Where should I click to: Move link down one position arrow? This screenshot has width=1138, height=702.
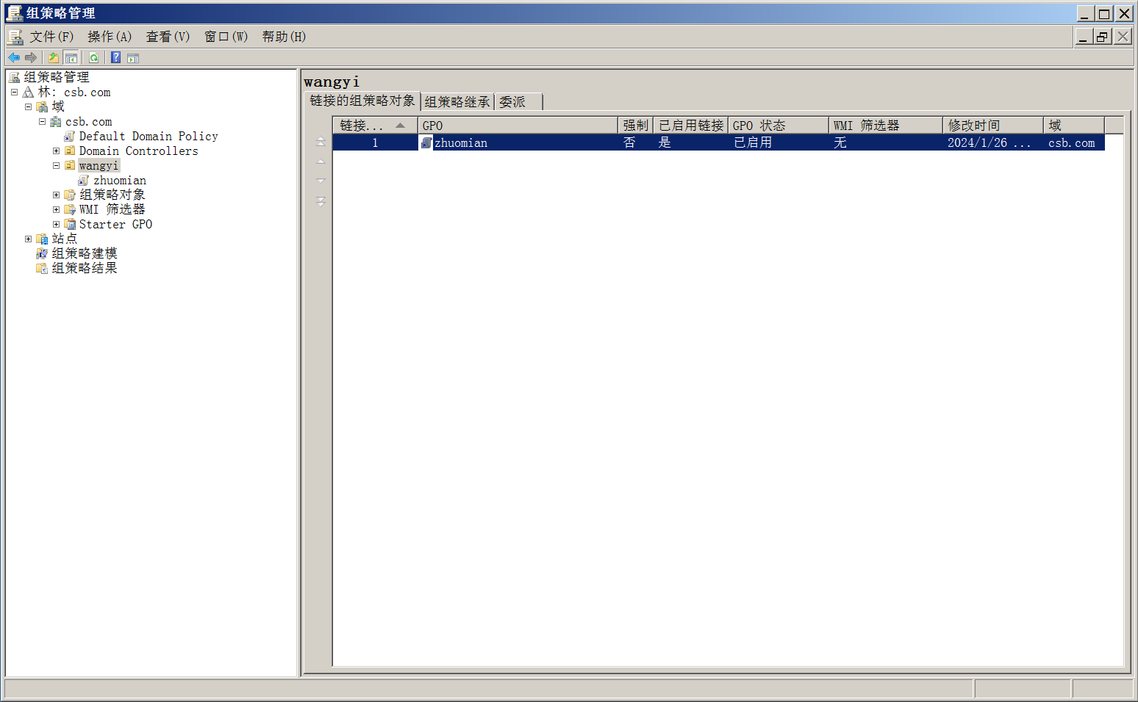coord(321,181)
